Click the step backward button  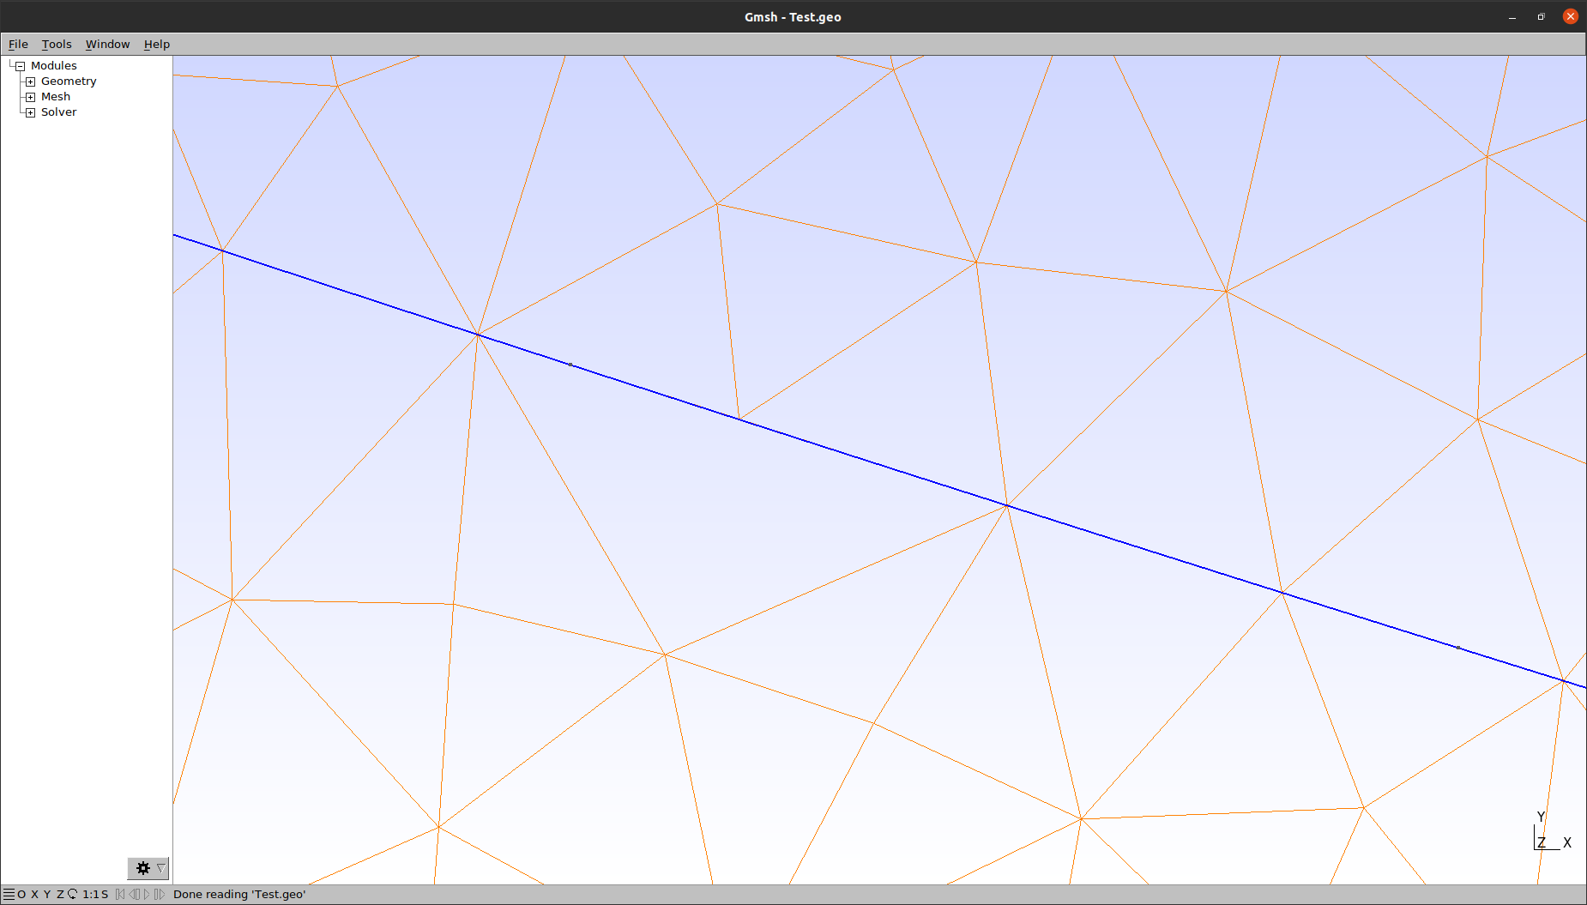(x=134, y=894)
